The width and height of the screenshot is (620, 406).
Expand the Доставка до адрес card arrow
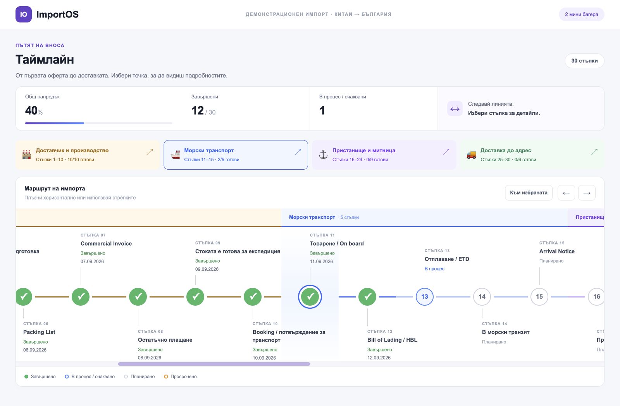pyautogui.click(x=594, y=152)
